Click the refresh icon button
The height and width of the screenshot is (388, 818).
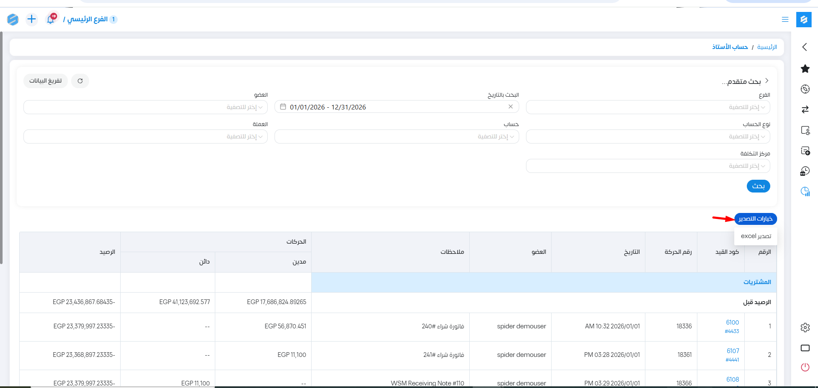80,81
